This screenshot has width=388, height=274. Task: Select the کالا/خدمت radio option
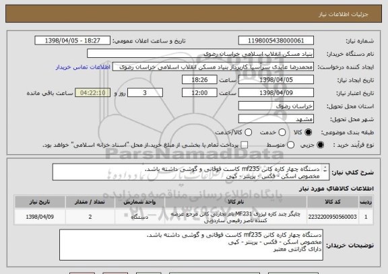click(x=248, y=133)
